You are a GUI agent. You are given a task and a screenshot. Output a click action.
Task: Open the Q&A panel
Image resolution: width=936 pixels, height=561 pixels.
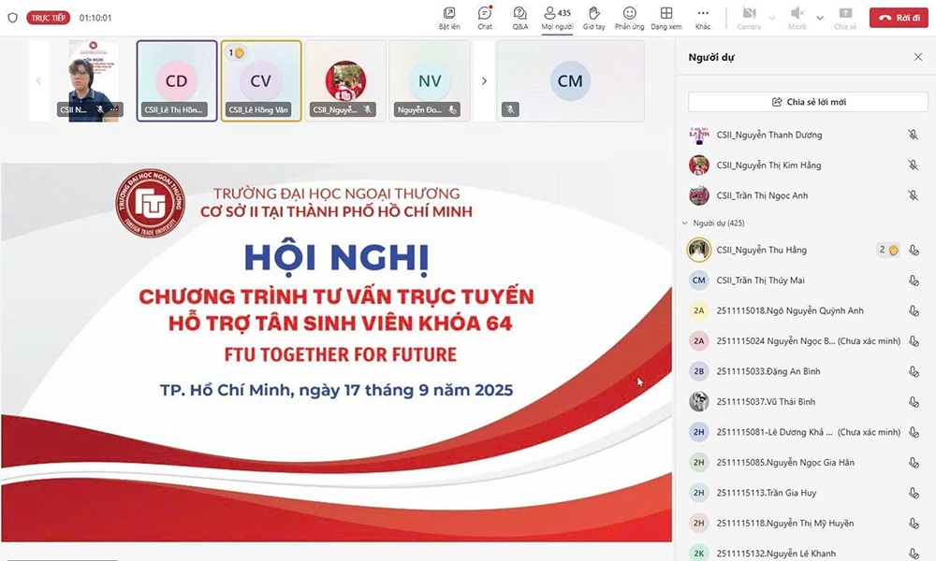pos(519,14)
